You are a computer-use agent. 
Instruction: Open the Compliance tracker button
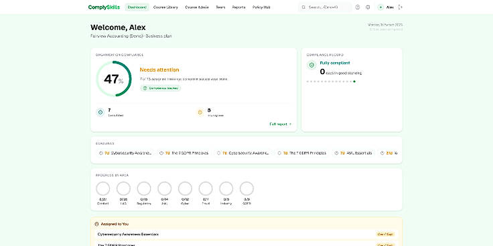tap(161, 88)
